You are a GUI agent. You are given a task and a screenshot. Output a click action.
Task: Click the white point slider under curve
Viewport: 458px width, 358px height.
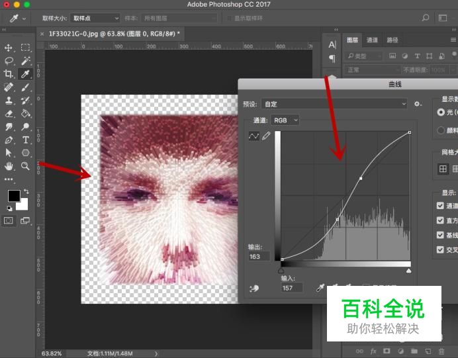(408, 271)
